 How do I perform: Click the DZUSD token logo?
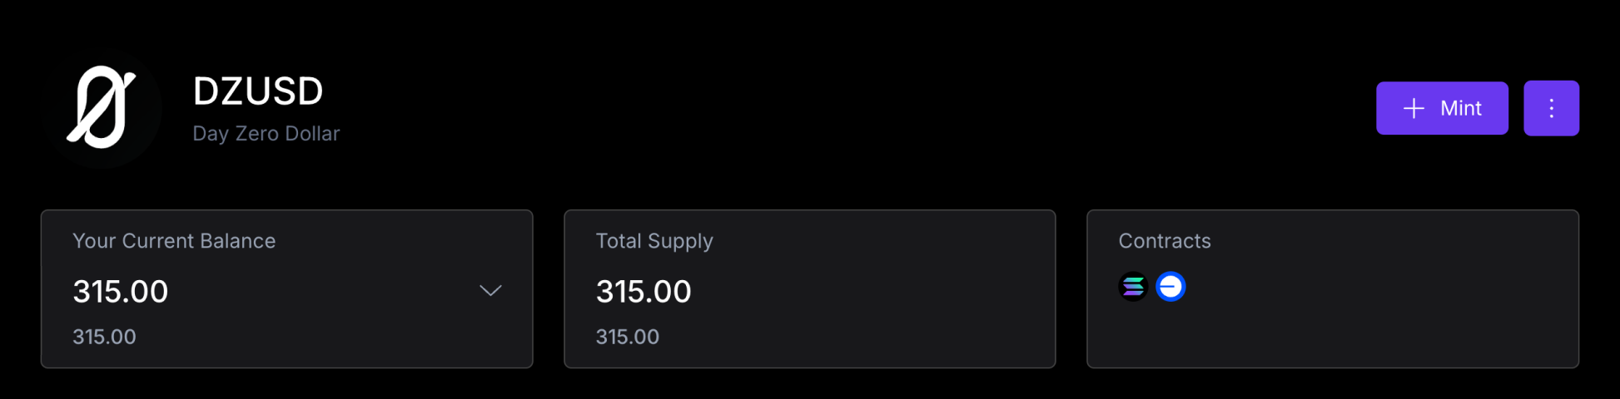tap(102, 108)
